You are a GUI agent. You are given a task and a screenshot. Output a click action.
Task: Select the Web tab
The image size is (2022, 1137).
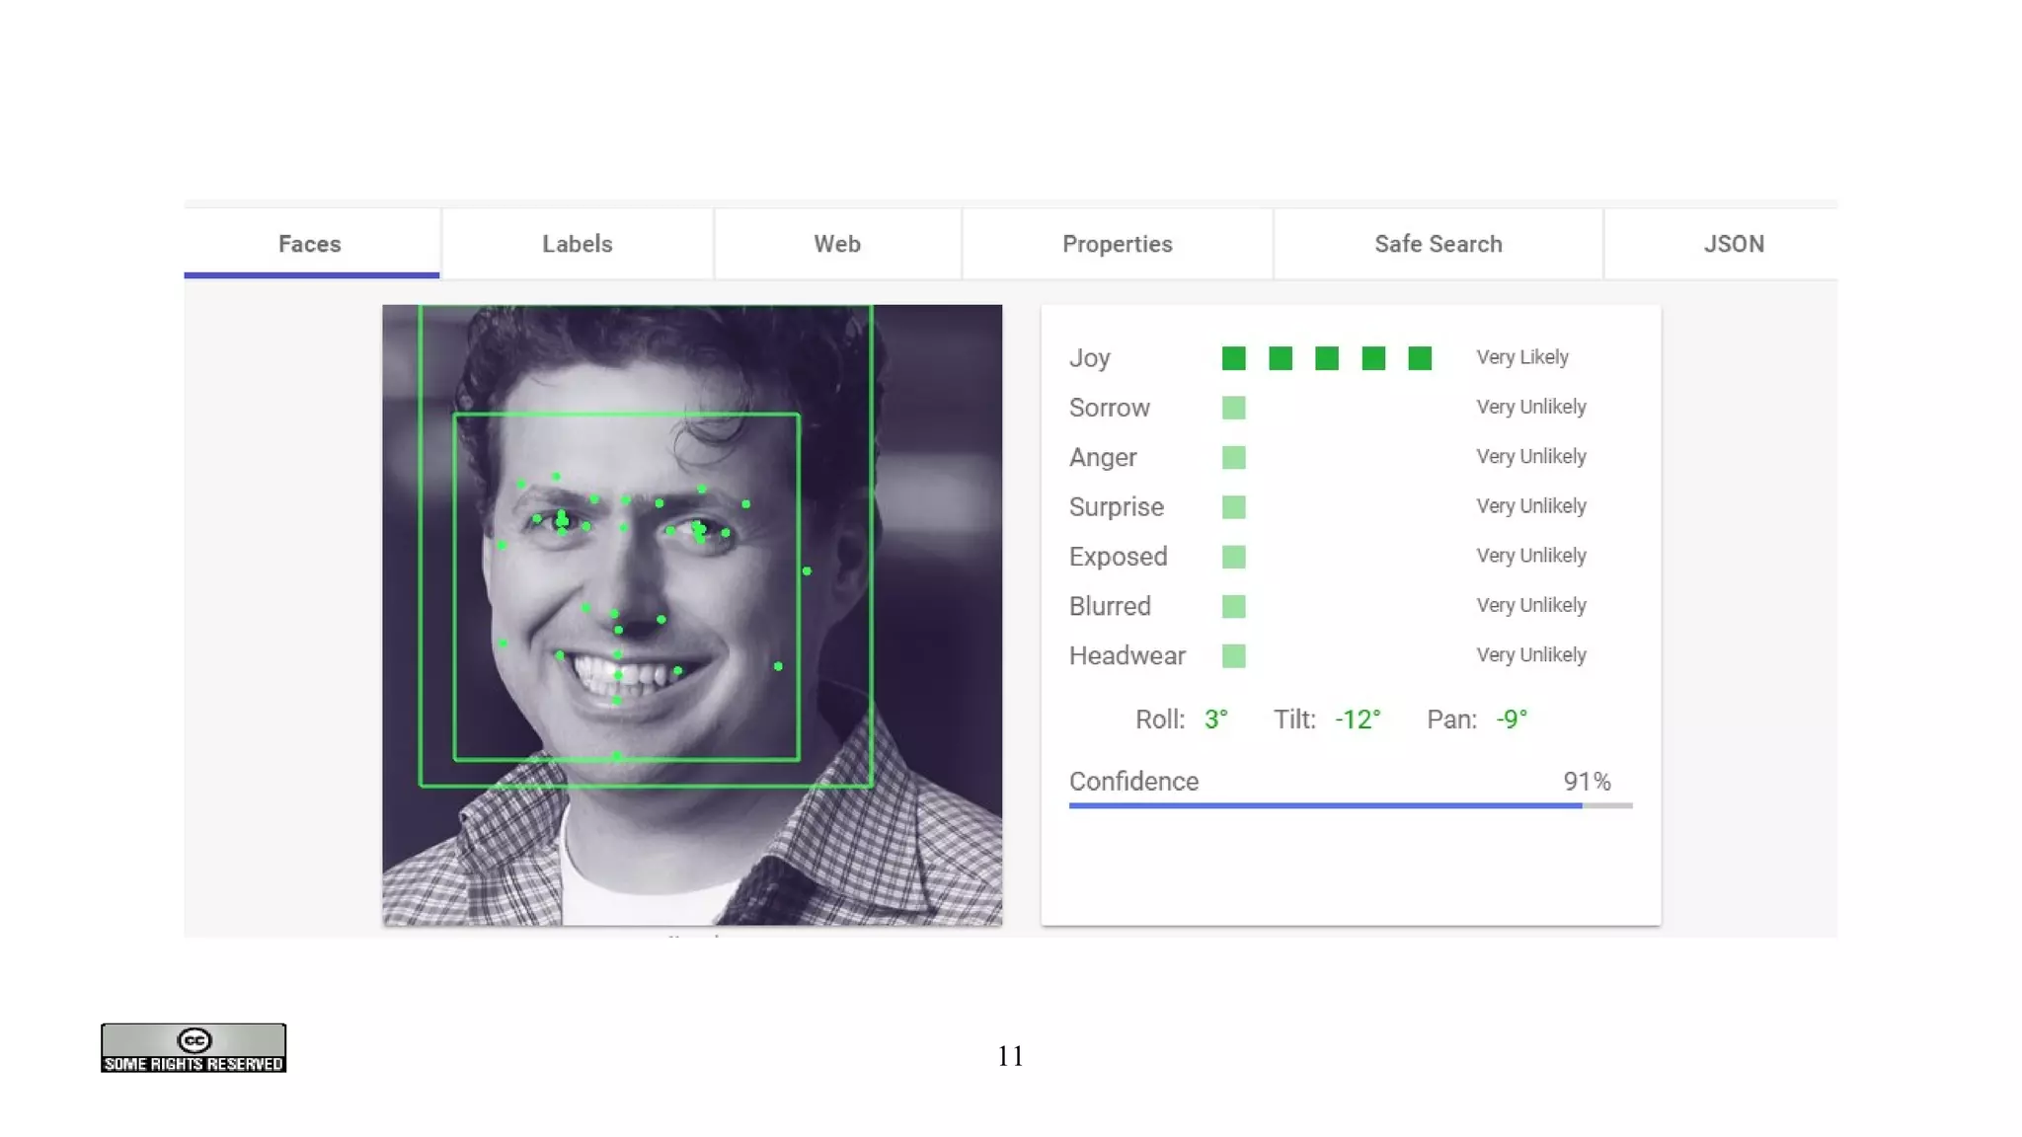837,244
